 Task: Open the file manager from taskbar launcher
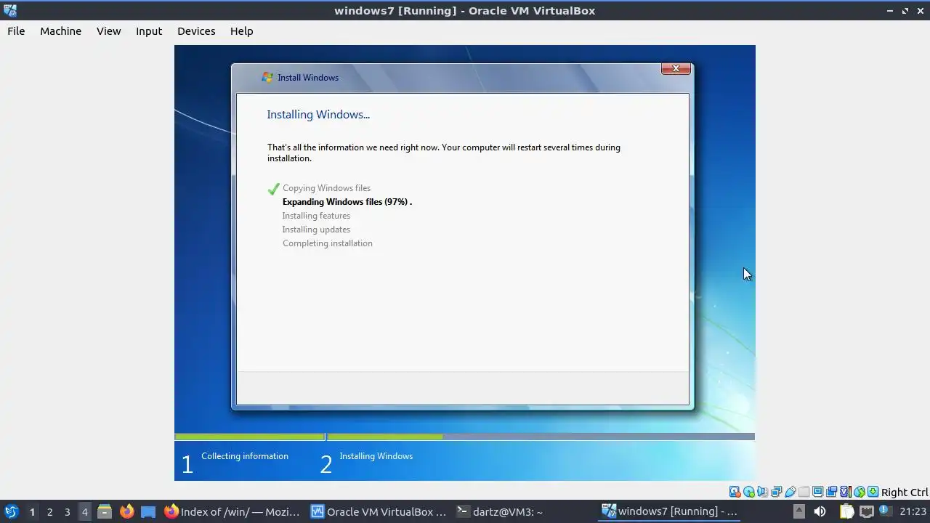click(x=105, y=511)
